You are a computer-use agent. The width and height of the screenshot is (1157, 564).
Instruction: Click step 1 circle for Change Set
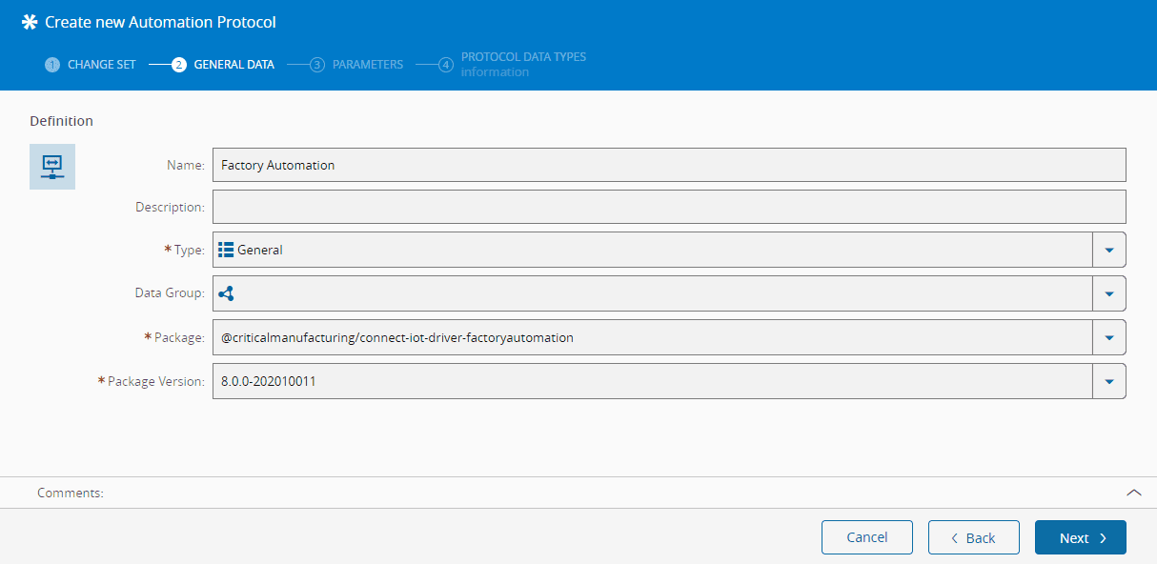pyautogui.click(x=52, y=65)
